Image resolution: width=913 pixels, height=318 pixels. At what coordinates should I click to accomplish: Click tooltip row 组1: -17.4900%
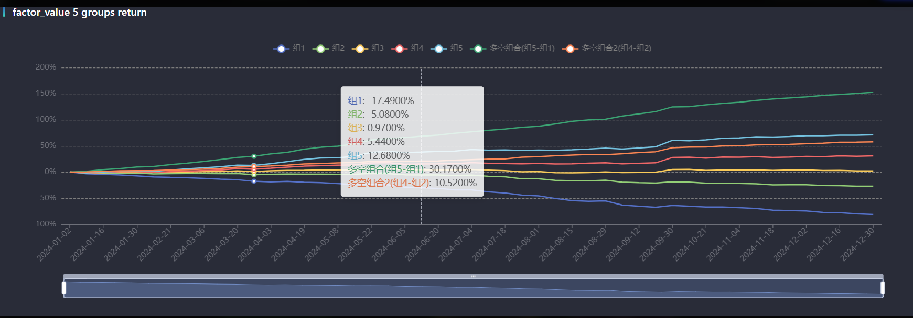coord(381,100)
